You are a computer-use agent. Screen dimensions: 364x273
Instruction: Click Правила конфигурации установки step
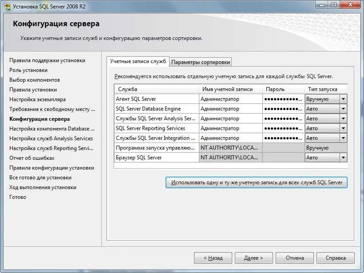[51, 168]
